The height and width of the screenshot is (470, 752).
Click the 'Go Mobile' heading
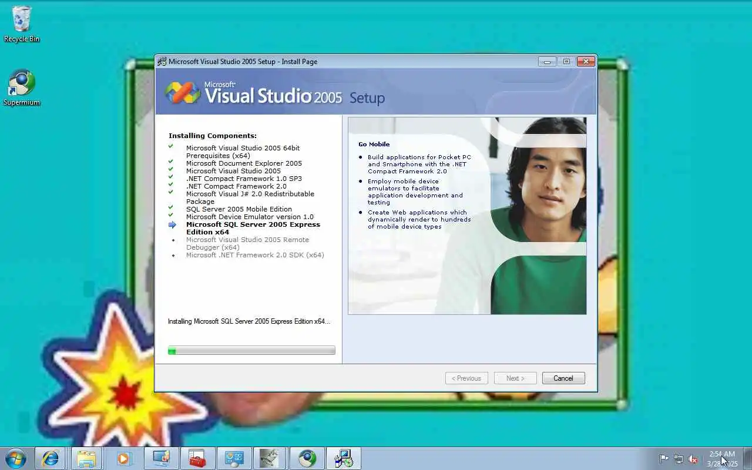[374, 144]
